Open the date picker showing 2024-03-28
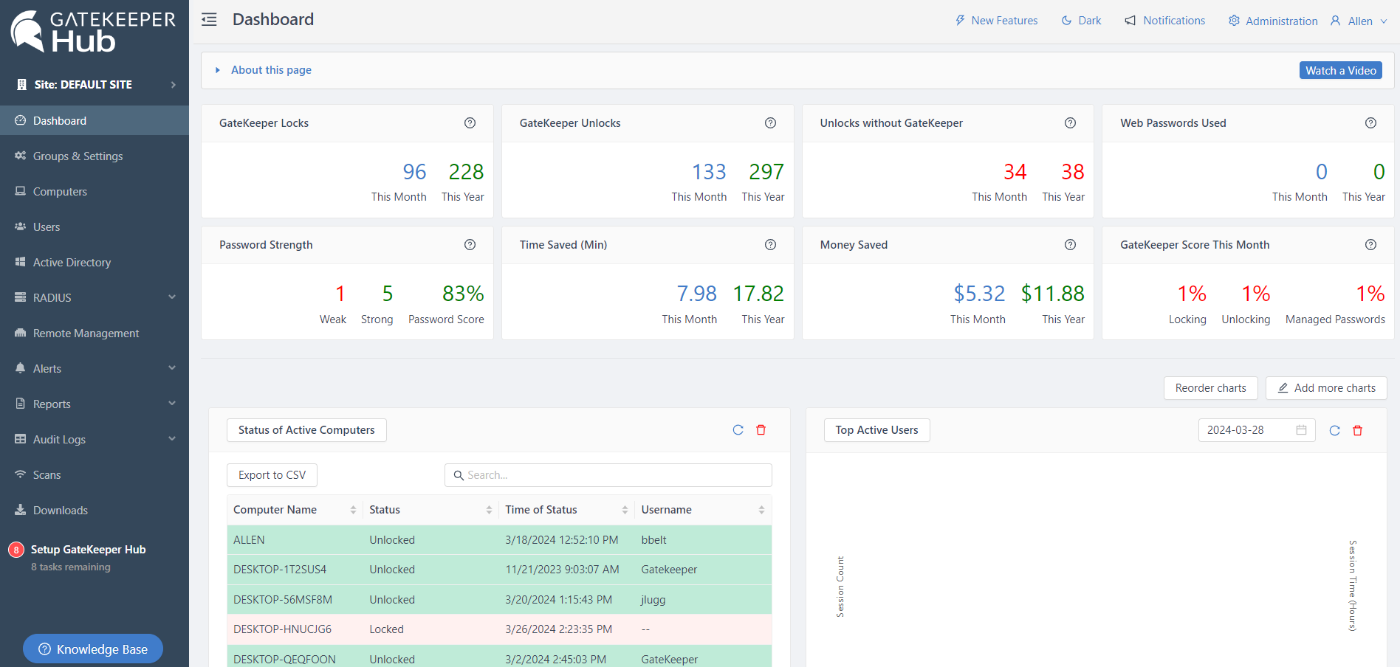This screenshot has height=667, width=1400. pyautogui.click(x=1255, y=430)
